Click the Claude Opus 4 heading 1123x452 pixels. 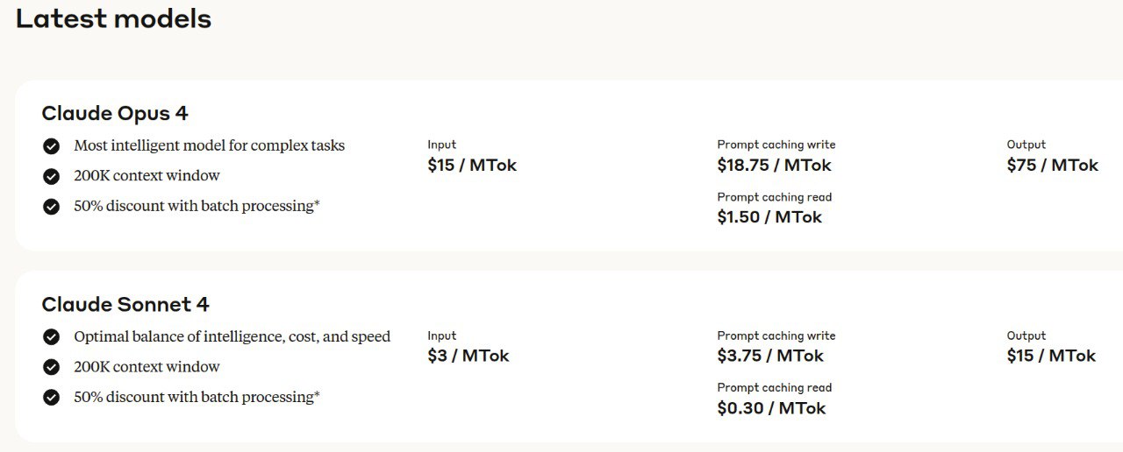click(115, 113)
